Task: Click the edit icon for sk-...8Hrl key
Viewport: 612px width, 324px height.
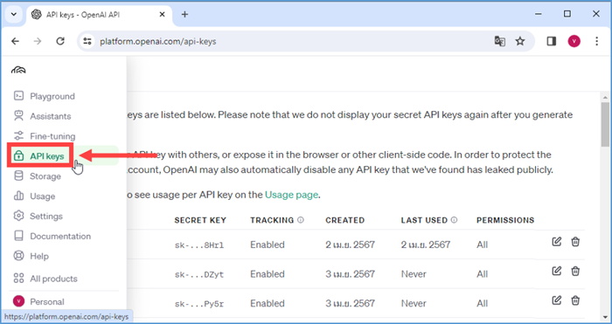Action: (557, 242)
